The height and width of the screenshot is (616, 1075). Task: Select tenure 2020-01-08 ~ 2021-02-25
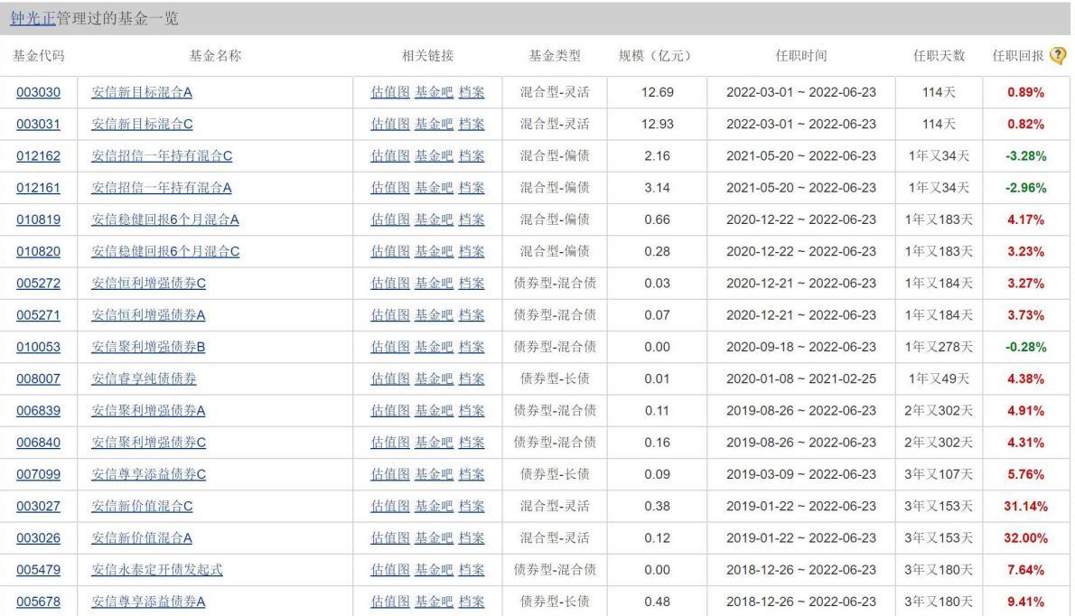pos(800,379)
